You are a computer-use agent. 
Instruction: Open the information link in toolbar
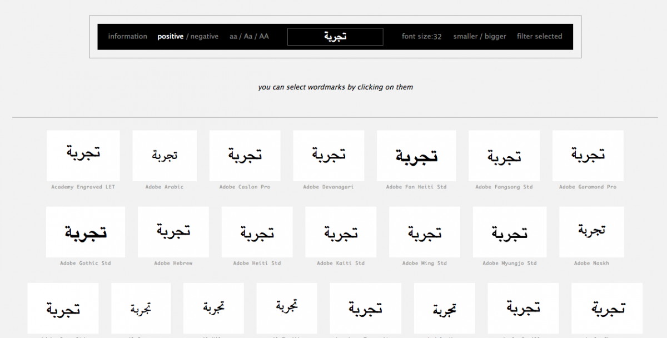[x=127, y=37]
